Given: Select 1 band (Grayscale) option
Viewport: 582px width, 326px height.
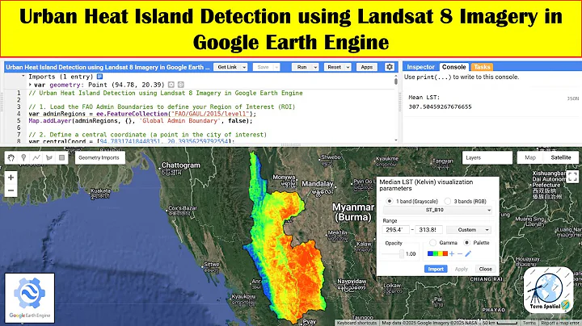Looking at the screenshot, I should click(x=390, y=201).
